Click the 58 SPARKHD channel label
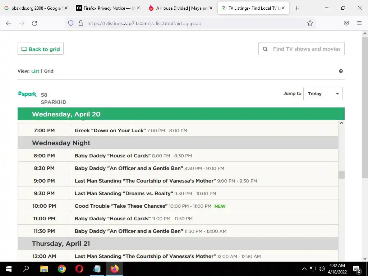 point(54,98)
